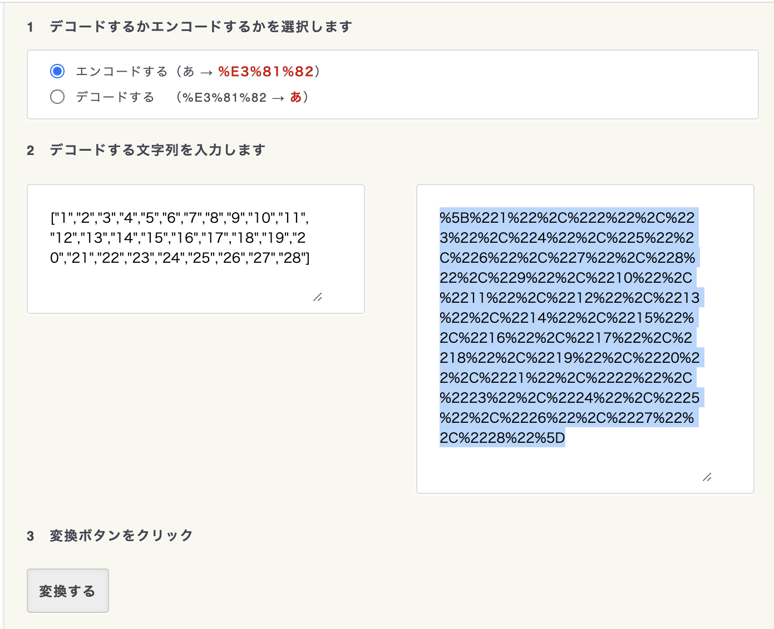Click the last line ending with %5D

502,438
